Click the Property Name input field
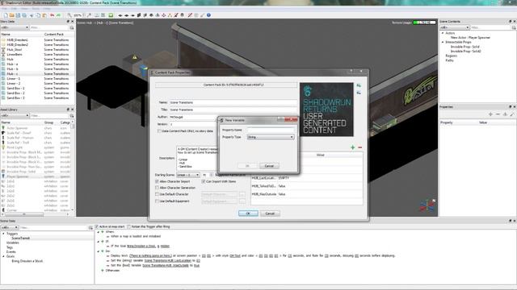The image size is (517, 290). click(271, 130)
